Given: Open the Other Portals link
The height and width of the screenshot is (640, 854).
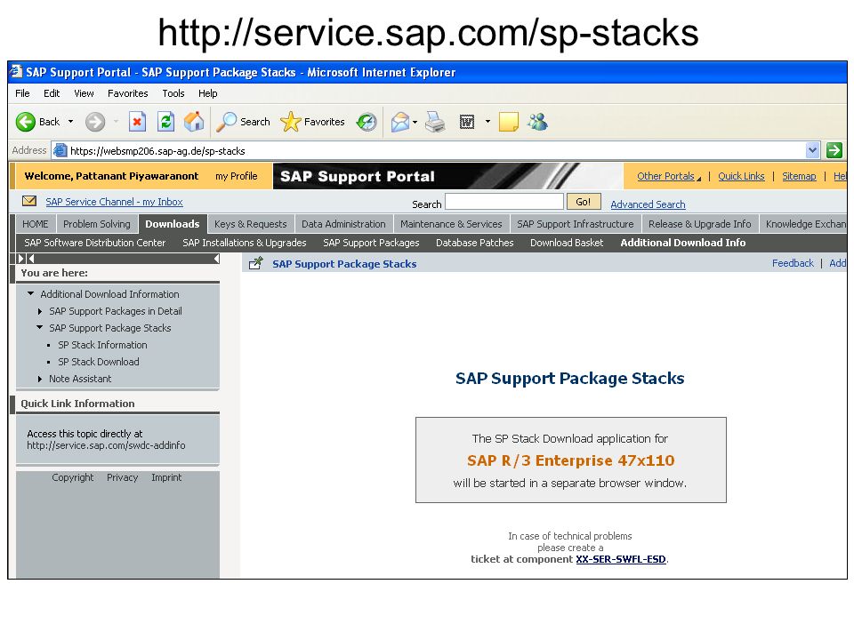Looking at the screenshot, I should coord(665,176).
